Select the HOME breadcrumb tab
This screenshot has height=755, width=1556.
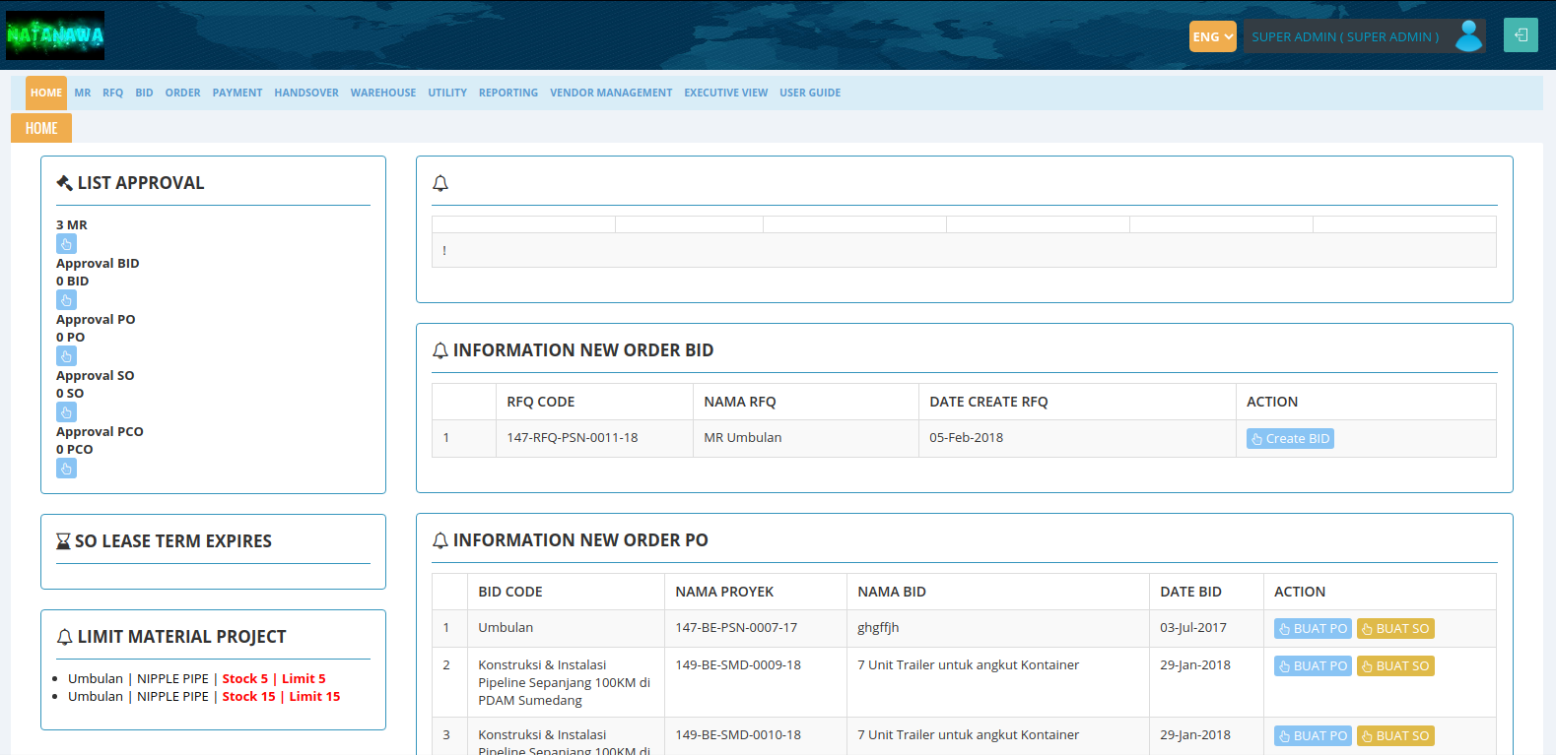click(41, 128)
